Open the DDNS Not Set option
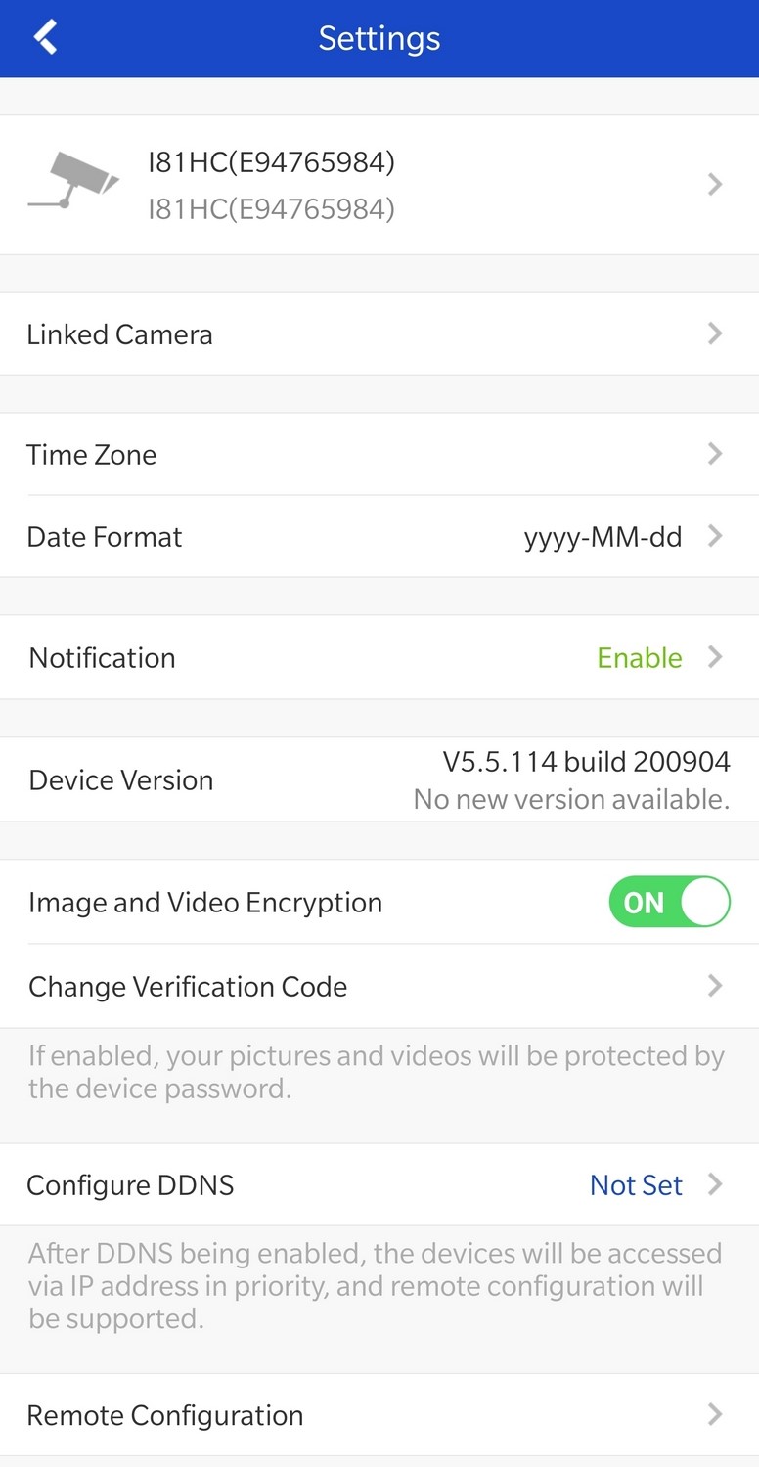The height and width of the screenshot is (1467, 759). coord(636,1185)
